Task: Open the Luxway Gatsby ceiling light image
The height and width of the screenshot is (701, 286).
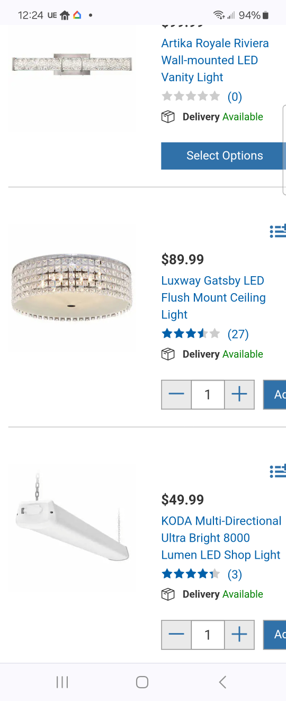Action: (x=72, y=288)
